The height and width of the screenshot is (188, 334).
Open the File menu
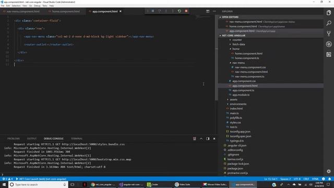point(3,6)
